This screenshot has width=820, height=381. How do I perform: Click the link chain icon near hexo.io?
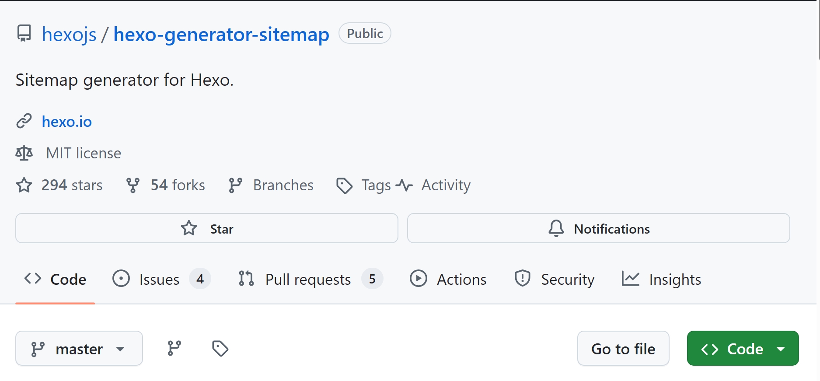(x=24, y=121)
